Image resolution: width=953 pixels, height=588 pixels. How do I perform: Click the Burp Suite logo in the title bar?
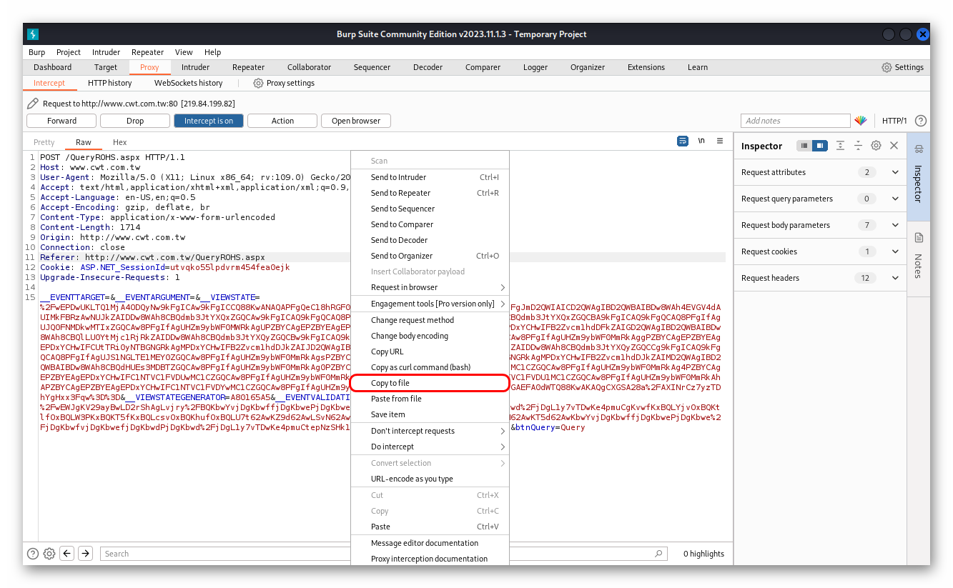(x=33, y=34)
